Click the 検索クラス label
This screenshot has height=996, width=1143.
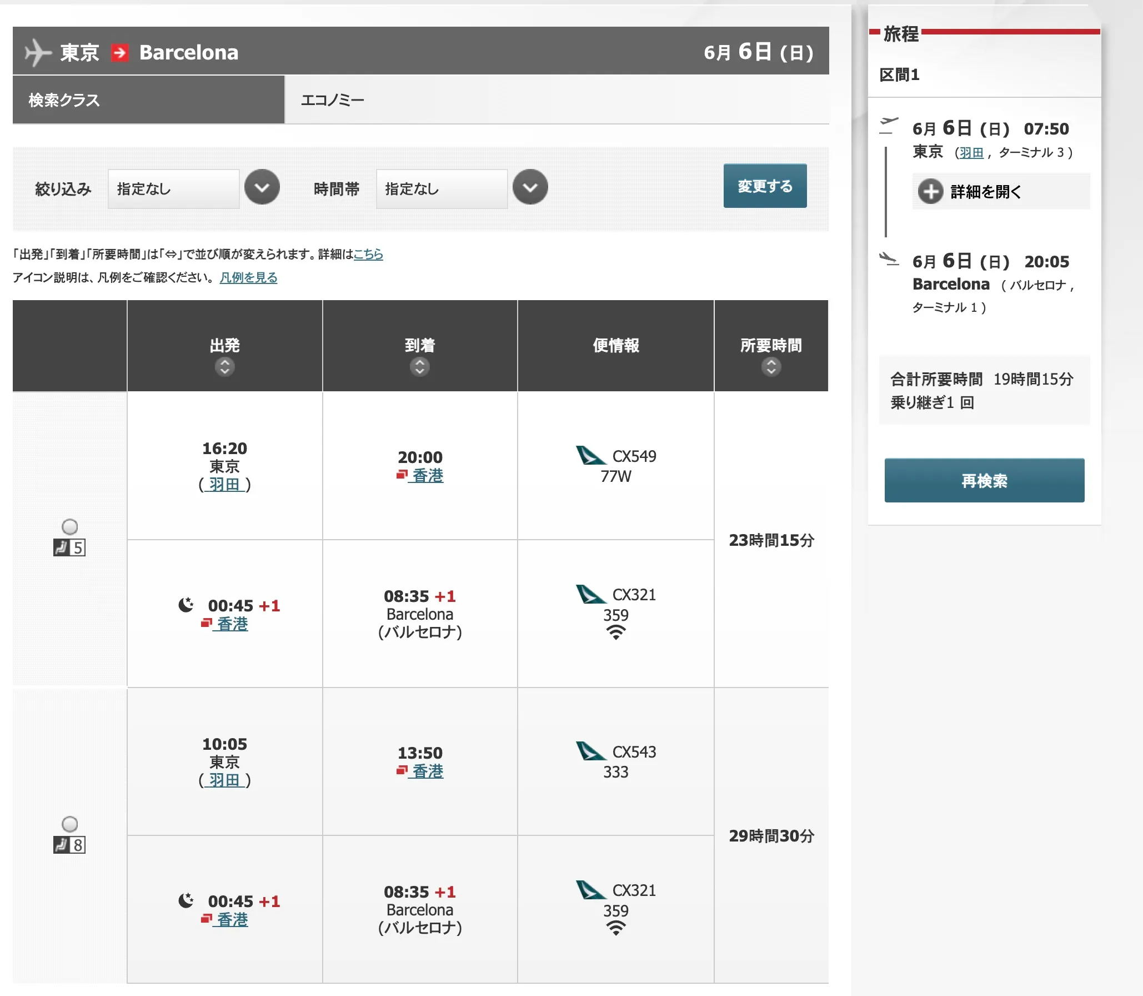point(64,100)
